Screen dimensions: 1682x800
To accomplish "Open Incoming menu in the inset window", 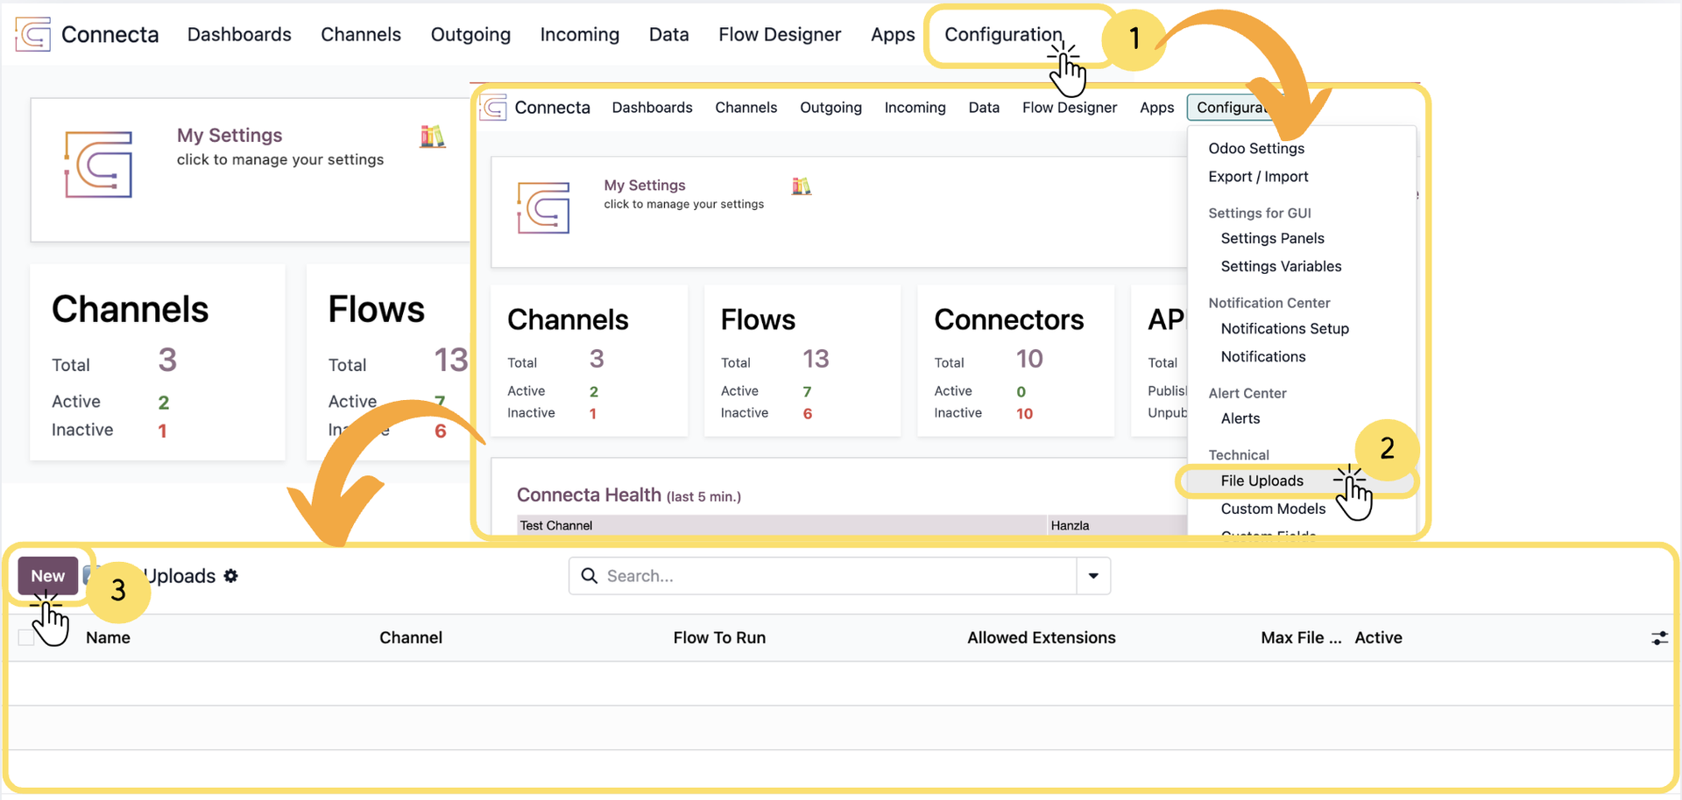I will (915, 108).
